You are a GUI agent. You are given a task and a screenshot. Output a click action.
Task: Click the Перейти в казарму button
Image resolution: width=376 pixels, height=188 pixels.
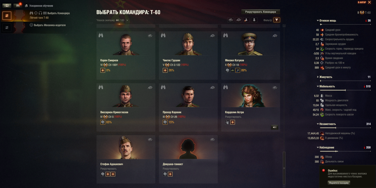coord(339,183)
